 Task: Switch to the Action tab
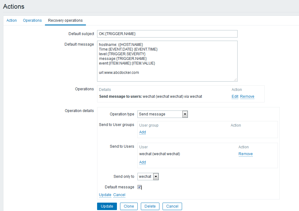tap(11, 20)
